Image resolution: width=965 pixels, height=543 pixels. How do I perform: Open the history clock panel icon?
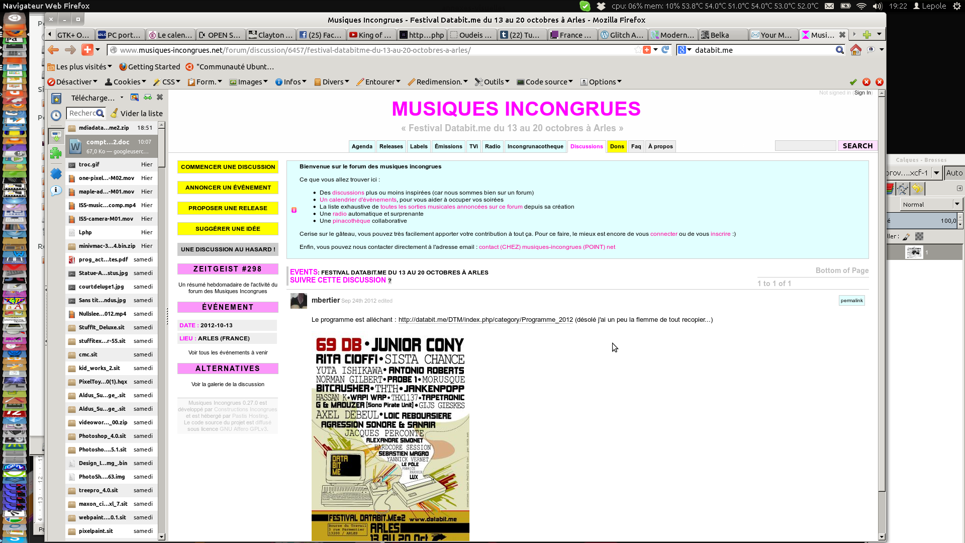tap(56, 115)
